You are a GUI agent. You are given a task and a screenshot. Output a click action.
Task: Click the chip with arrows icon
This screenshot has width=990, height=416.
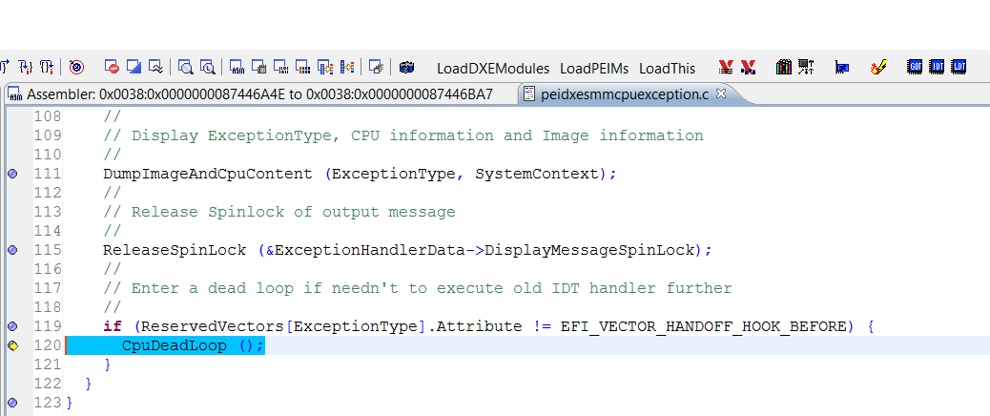tap(806, 66)
